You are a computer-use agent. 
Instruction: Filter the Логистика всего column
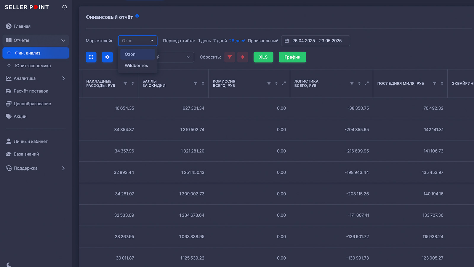pyautogui.click(x=352, y=83)
